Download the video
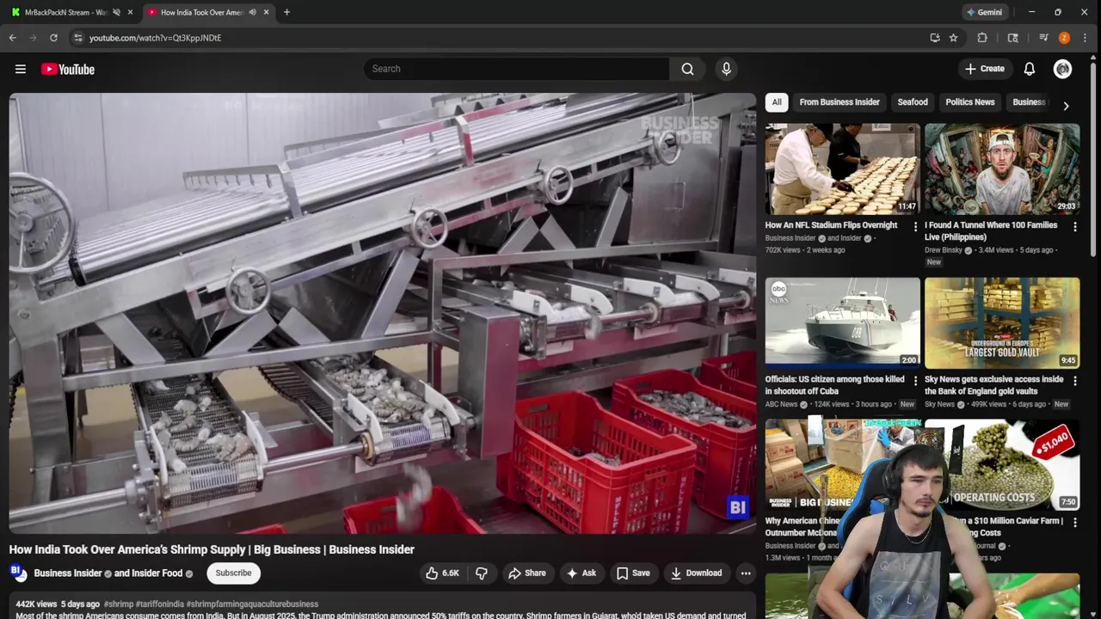The width and height of the screenshot is (1101, 619). pos(695,573)
